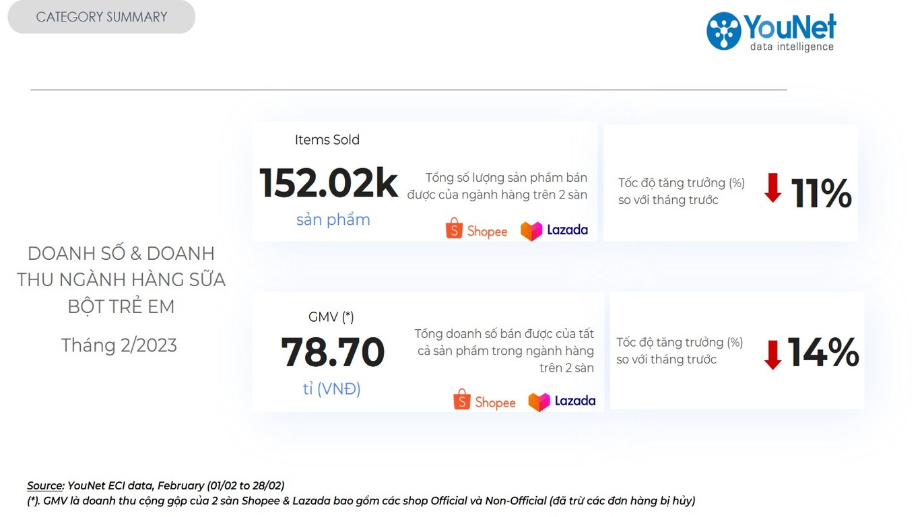920x517 pixels.
Task: Click the red down arrow beside 11%
Action: pyautogui.click(x=773, y=188)
